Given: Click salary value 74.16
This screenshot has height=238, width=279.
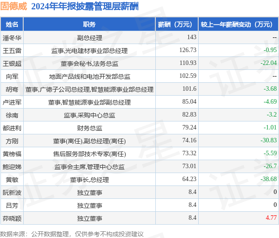Looking at the screenshot, I should tap(189, 140).
